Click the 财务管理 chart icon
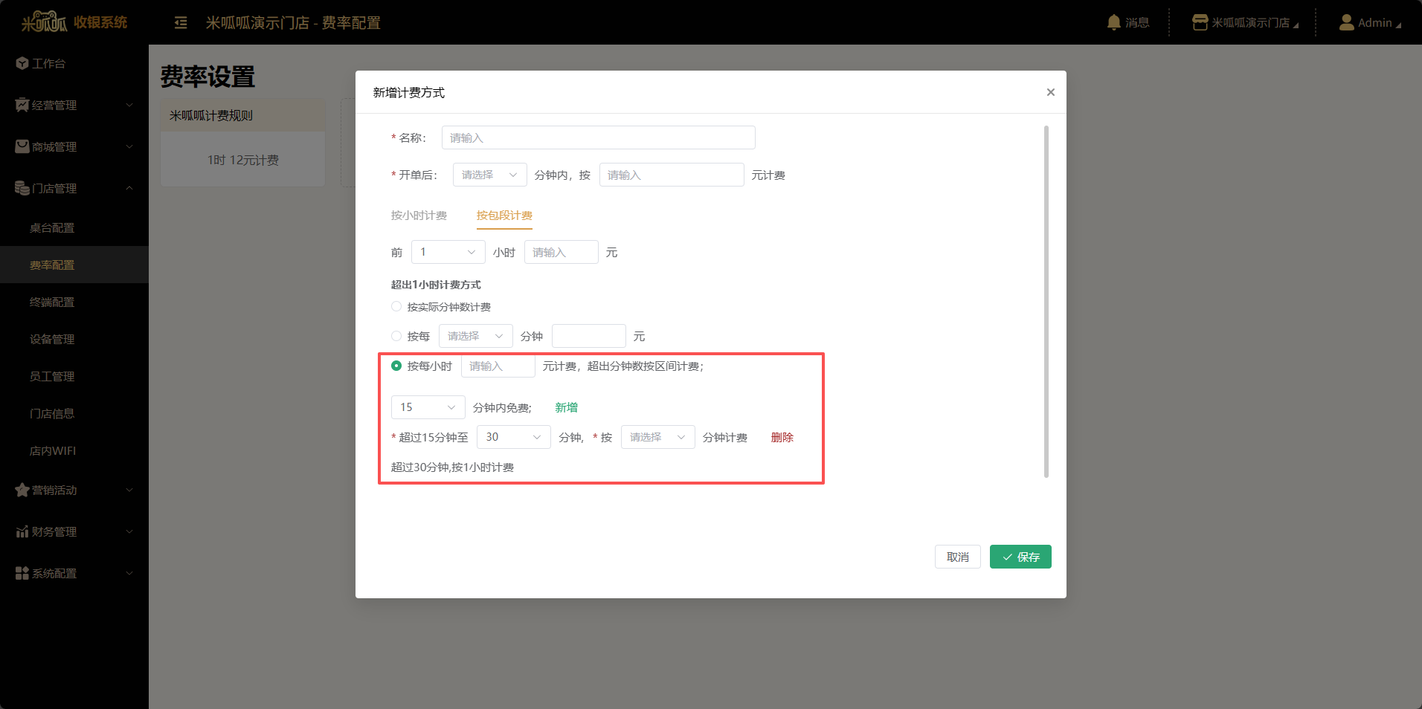The width and height of the screenshot is (1422, 709). click(x=22, y=532)
